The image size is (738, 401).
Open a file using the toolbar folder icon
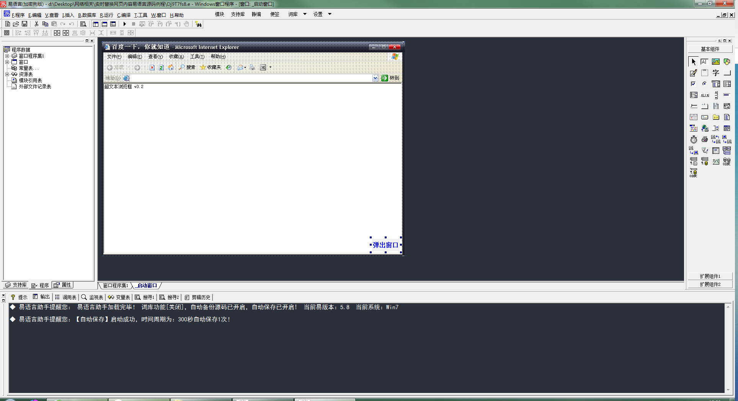point(16,24)
